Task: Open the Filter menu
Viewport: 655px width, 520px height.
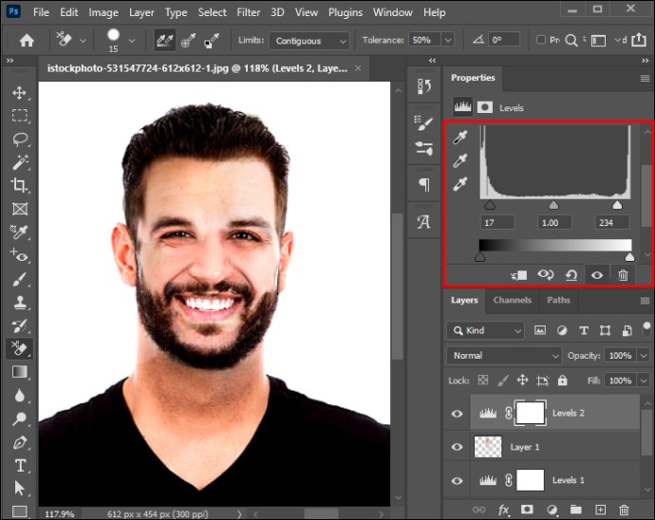Action: 249,12
